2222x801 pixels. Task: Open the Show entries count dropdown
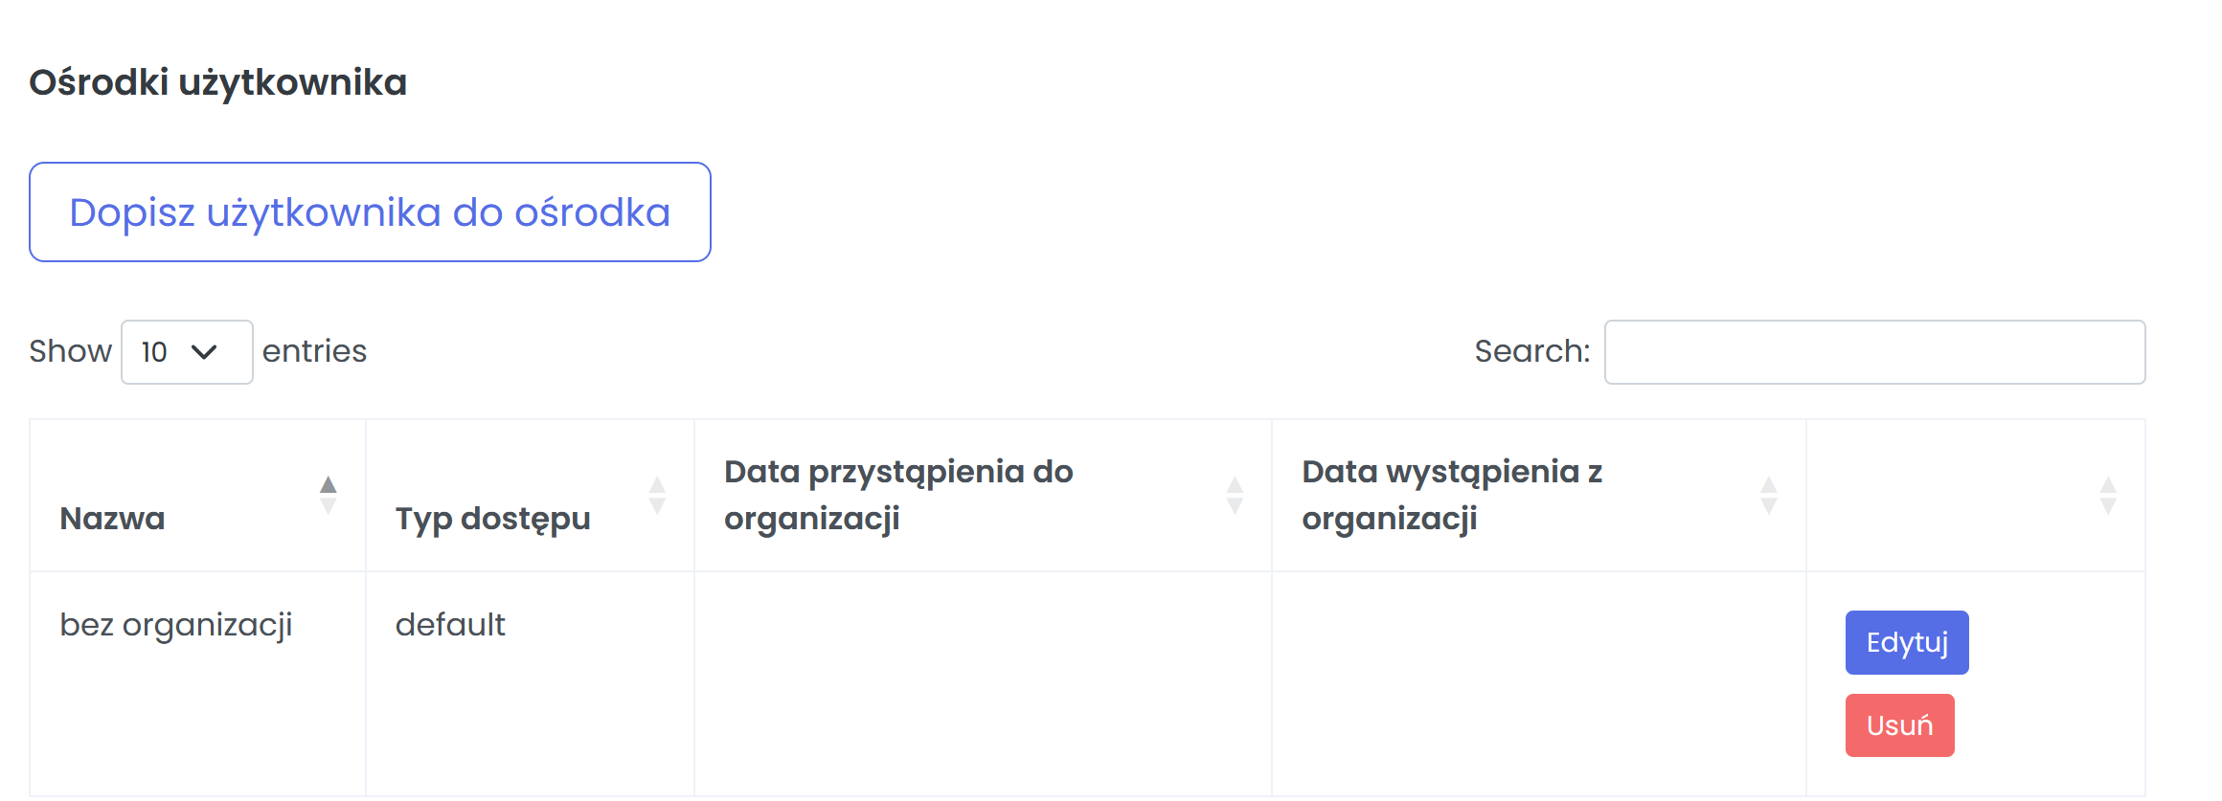point(187,352)
